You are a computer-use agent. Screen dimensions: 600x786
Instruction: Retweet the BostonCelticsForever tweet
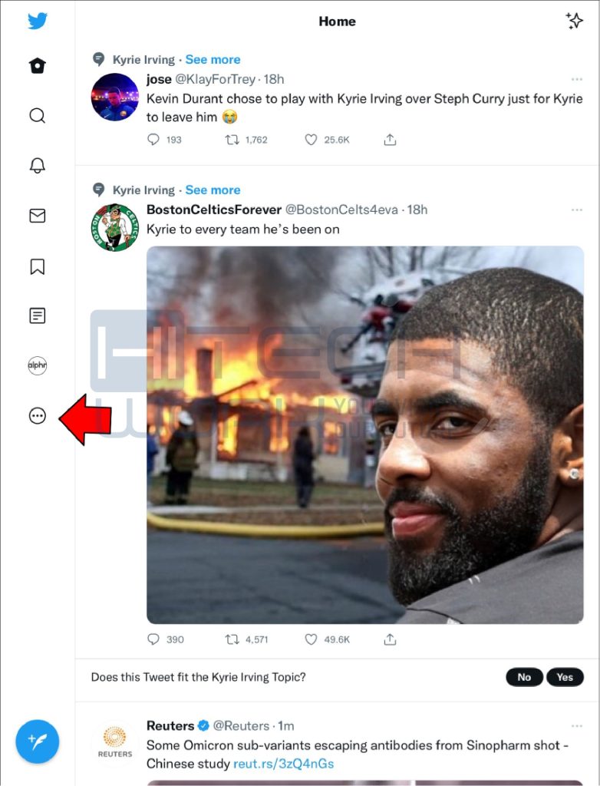[x=232, y=639]
